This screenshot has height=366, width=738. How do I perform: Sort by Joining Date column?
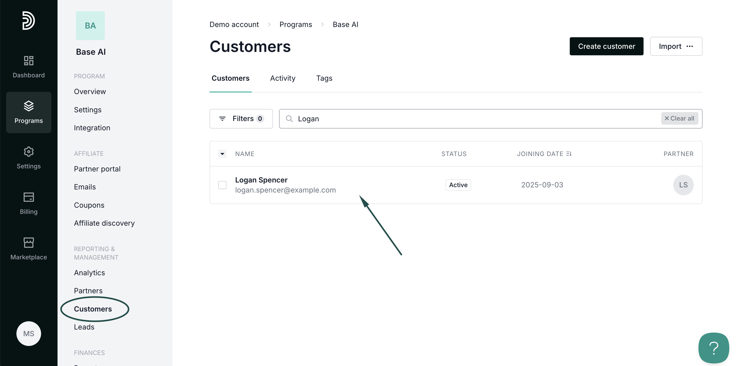[544, 154]
